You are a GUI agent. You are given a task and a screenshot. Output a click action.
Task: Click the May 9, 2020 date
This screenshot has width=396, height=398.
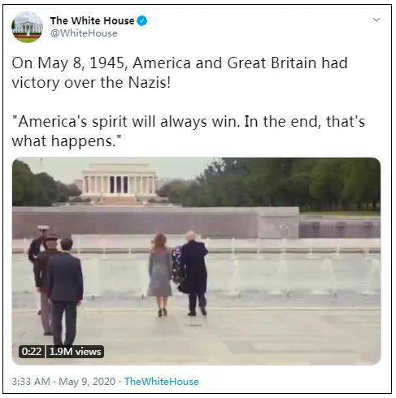pos(87,382)
